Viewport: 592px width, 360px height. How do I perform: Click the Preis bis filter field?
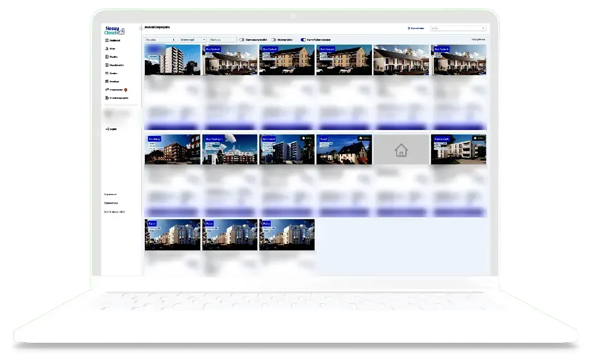point(160,40)
